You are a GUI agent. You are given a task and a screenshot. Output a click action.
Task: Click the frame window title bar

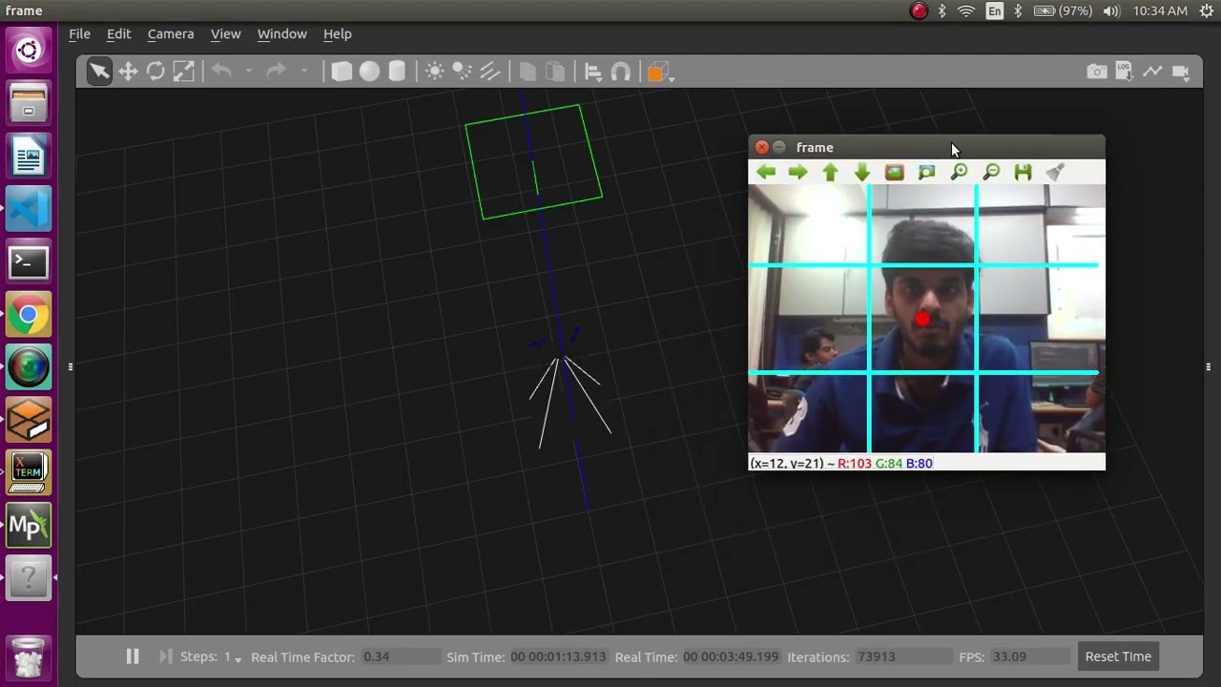pyautogui.click(x=926, y=147)
